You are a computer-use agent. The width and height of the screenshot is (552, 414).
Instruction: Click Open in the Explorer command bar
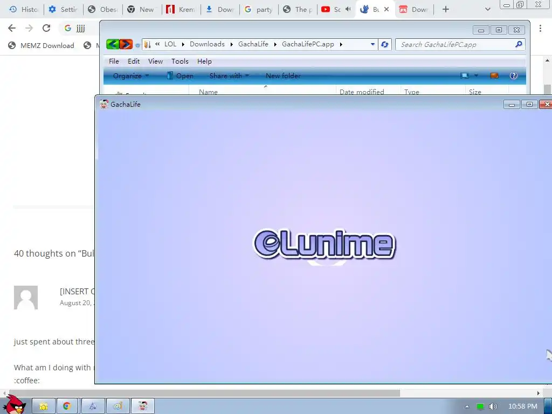point(180,75)
